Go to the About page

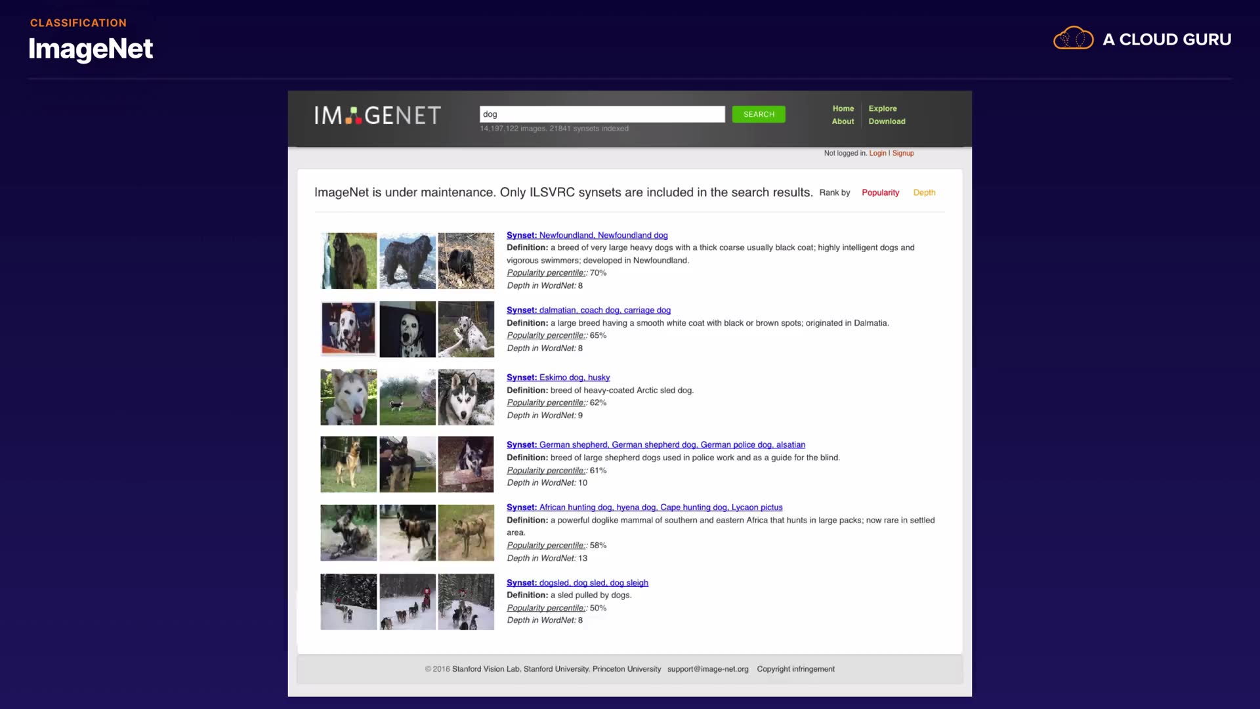(x=843, y=121)
